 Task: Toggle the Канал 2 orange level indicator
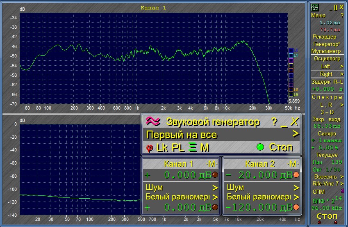coord(296,175)
